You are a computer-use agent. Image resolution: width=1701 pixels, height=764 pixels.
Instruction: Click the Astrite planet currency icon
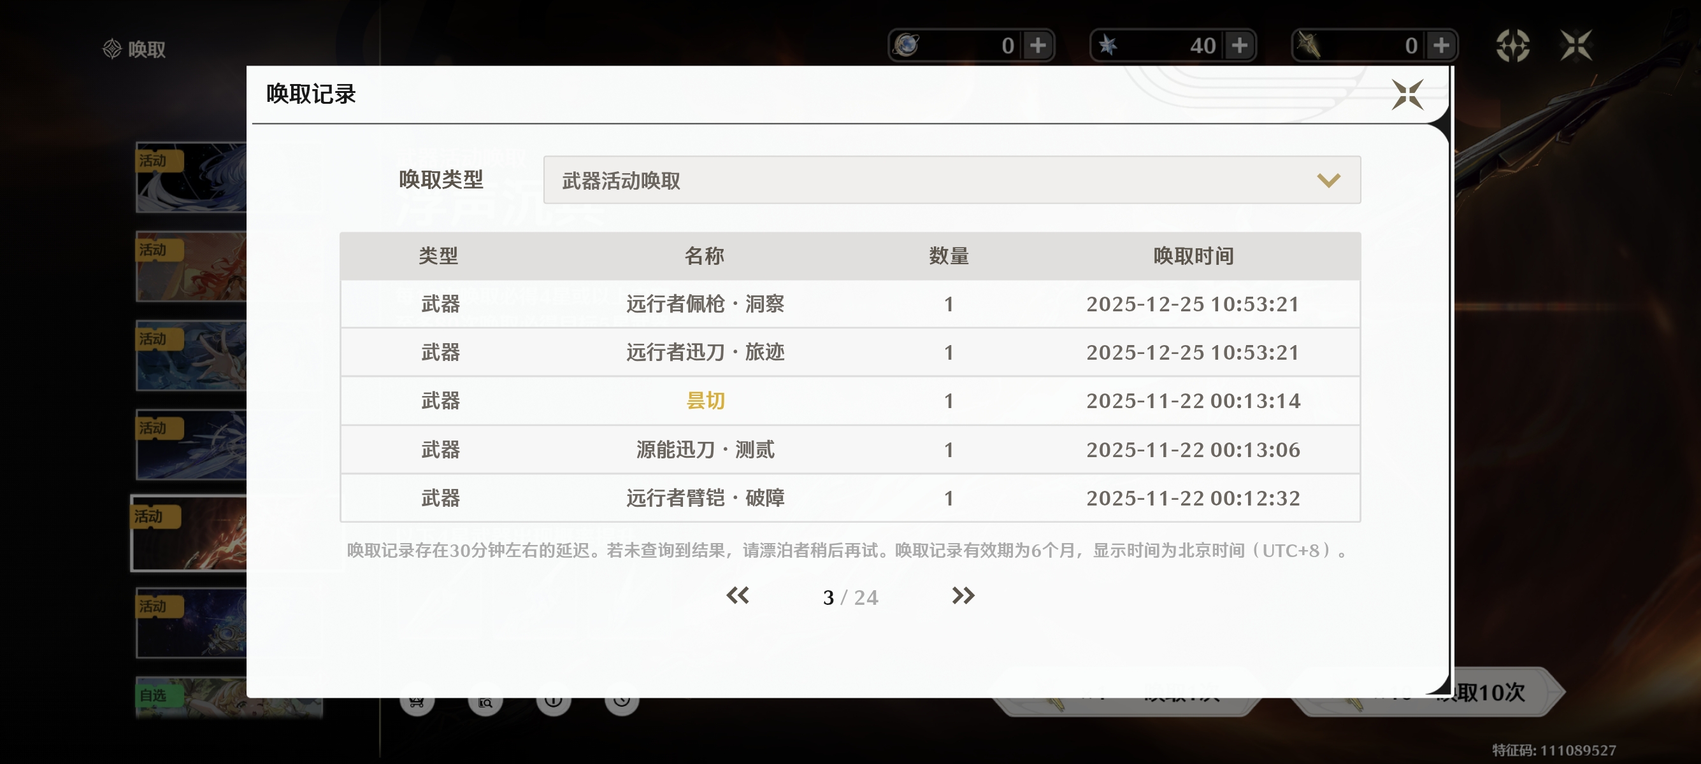907,46
